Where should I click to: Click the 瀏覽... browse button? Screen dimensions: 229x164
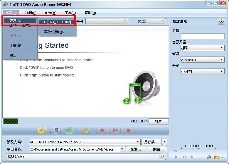point(136,149)
